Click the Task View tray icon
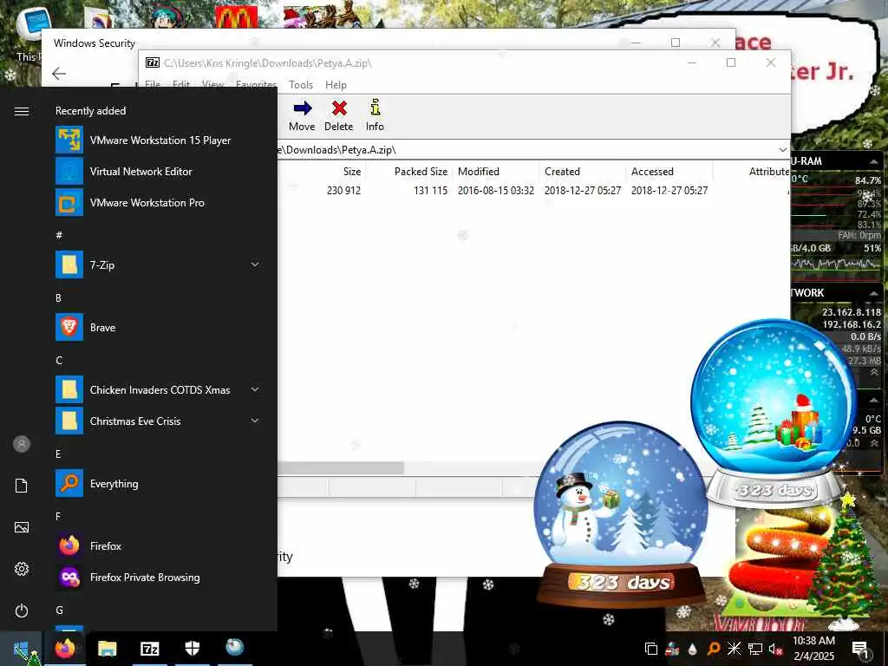888x666 pixels. [651, 649]
